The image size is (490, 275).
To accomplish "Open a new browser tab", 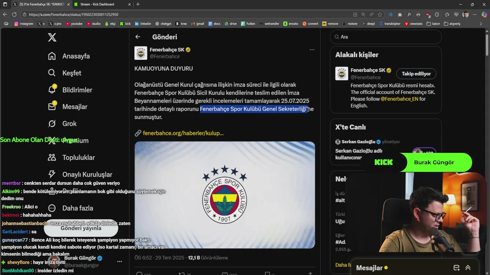I will [x=138, y=4].
